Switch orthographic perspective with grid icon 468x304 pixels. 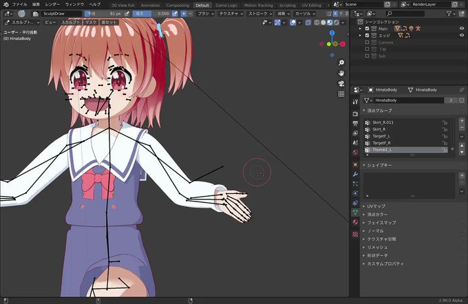[341, 94]
